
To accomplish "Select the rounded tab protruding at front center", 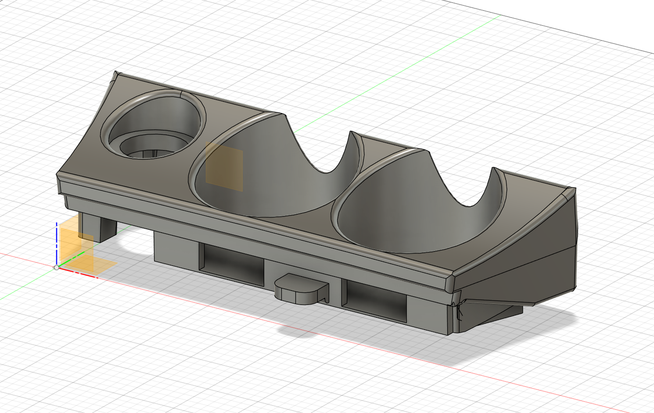I will point(302,288).
